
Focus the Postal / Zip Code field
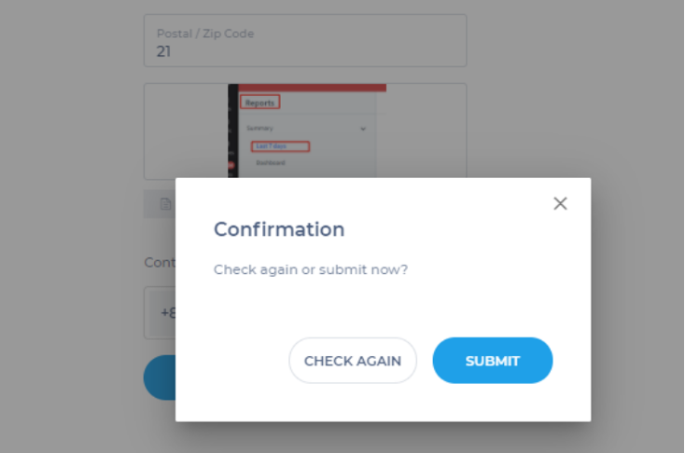coord(305,41)
